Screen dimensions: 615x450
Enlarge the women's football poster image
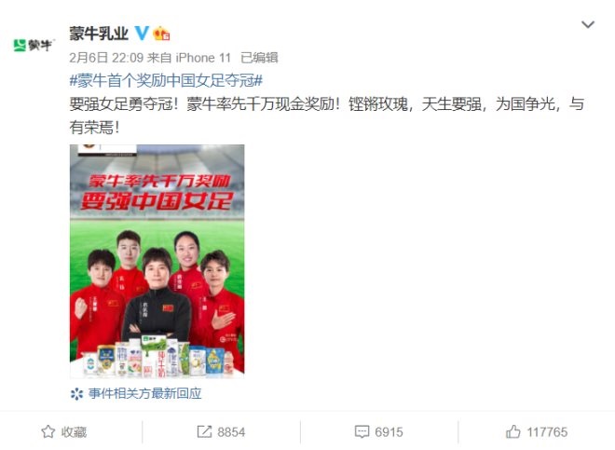coord(157,261)
